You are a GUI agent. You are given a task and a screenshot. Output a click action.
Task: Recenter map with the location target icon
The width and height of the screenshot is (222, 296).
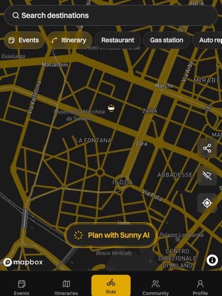click(207, 203)
